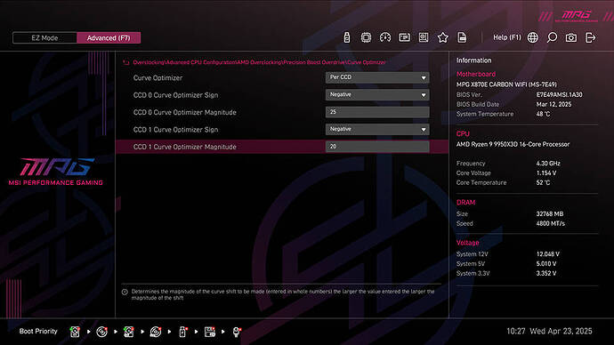Select the USB key boot device
Screen dimensions: 614x345
coord(182,332)
